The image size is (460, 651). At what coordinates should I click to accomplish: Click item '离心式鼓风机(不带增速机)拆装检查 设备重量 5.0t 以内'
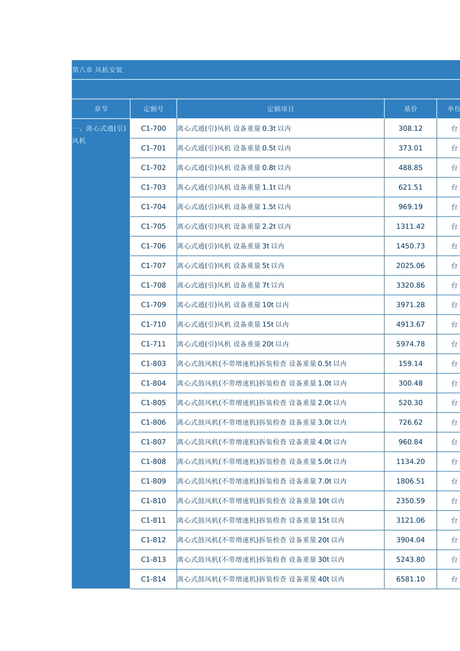point(262,462)
